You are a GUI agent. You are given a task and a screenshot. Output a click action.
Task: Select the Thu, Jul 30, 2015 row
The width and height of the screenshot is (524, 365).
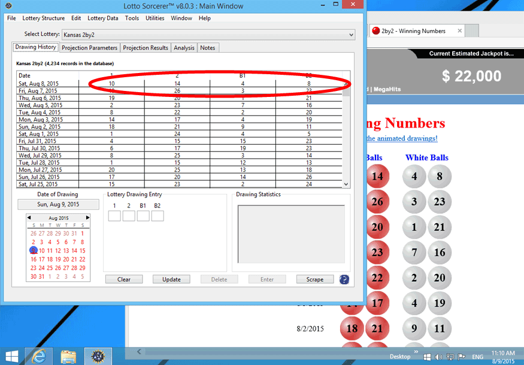pos(179,148)
